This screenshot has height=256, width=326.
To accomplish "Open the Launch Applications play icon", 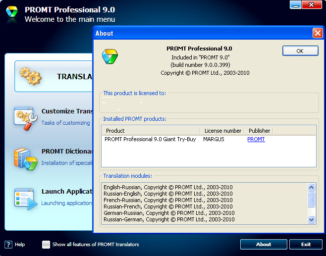I will coord(26,199).
